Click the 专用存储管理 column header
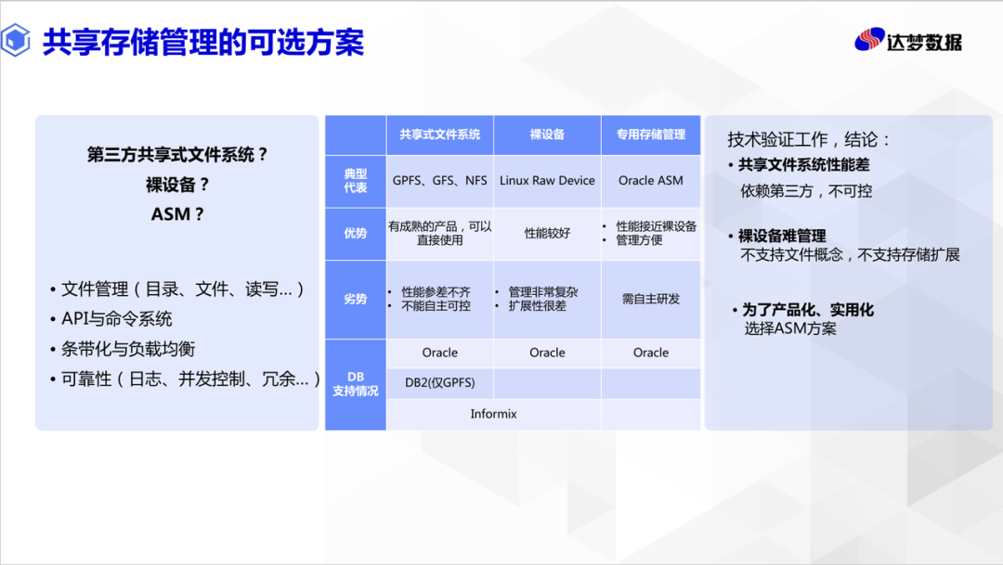Image resolution: width=1003 pixels, height=565 pixels. click(x=650, y=135)
